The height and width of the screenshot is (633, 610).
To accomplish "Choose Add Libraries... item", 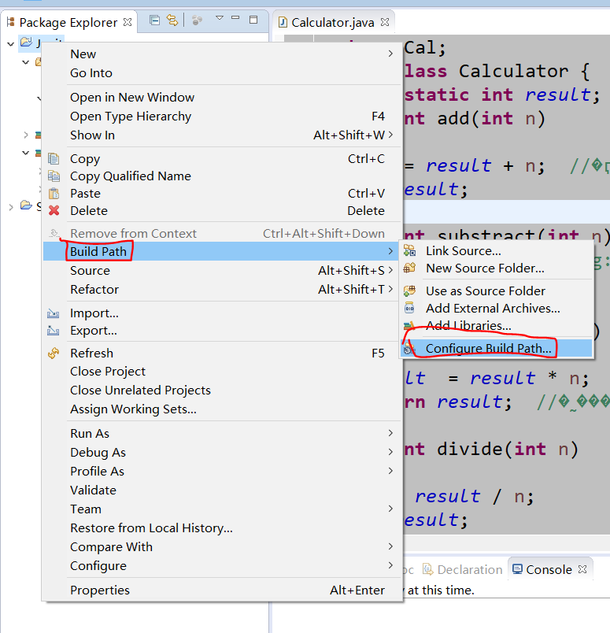I will point(497,325).
